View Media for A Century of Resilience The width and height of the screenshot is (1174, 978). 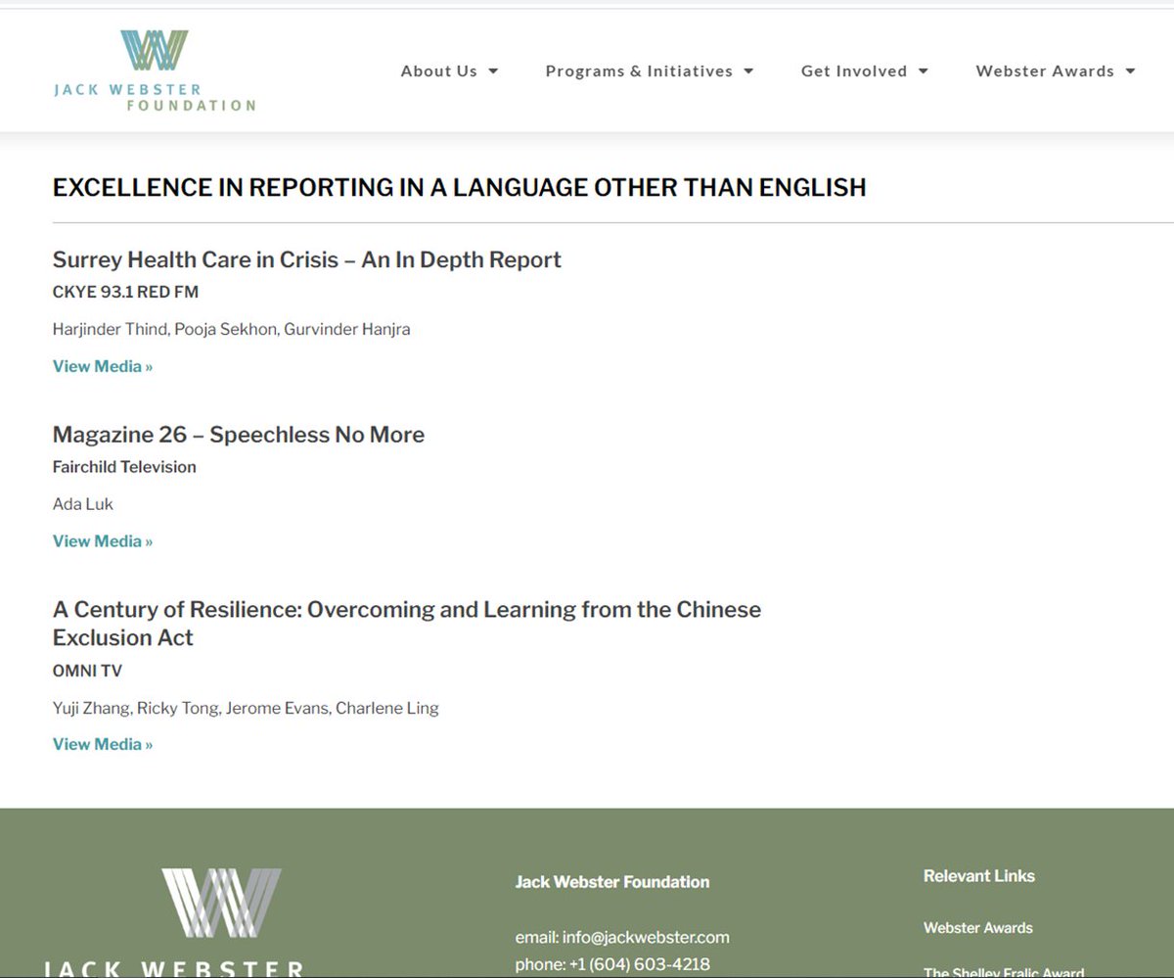click(x=103, y=745)
